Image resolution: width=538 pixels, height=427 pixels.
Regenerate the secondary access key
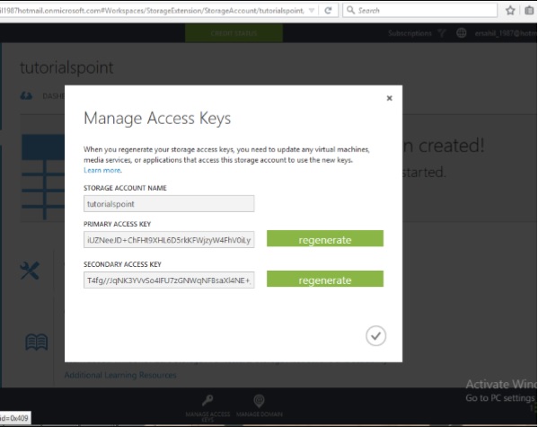(x=325, y=279)
